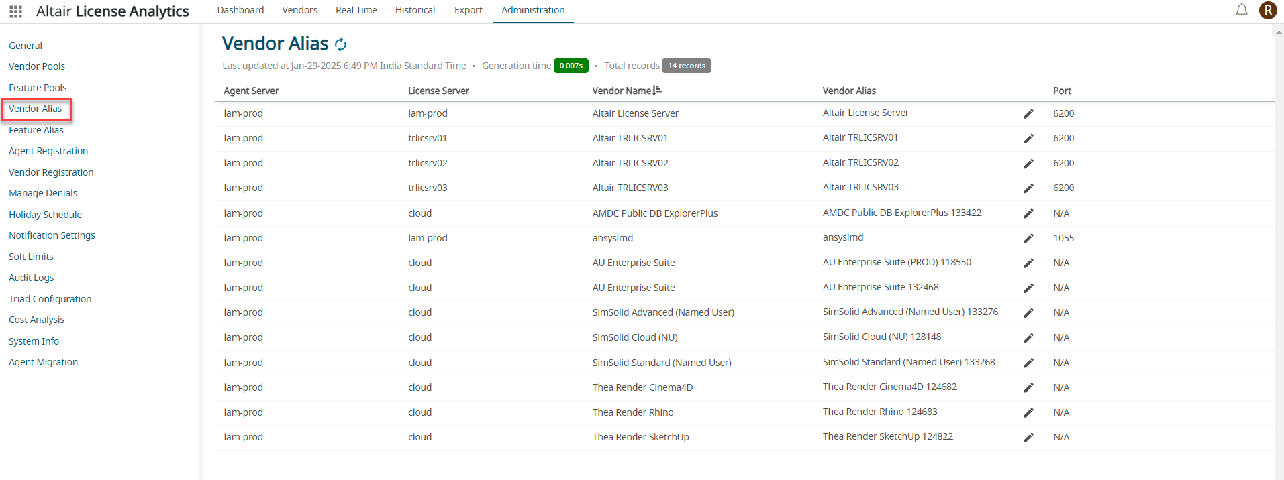Edit alias for Thea Render SketchUp
Viewport: 1284px width, 480px height.
[1028, 438]
